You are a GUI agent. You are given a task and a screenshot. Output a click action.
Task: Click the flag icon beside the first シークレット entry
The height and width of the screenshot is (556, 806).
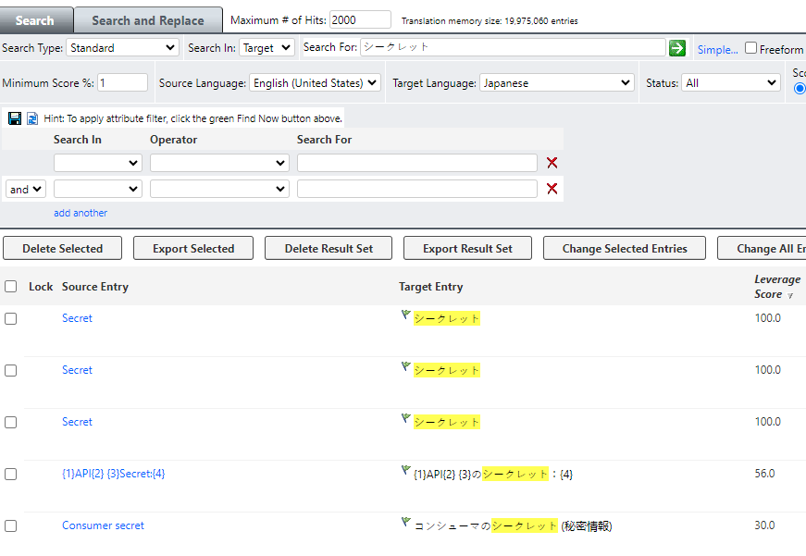(404, 314)
